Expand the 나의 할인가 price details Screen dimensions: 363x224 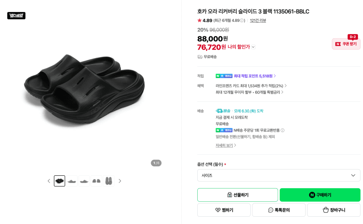coord(253,47)
